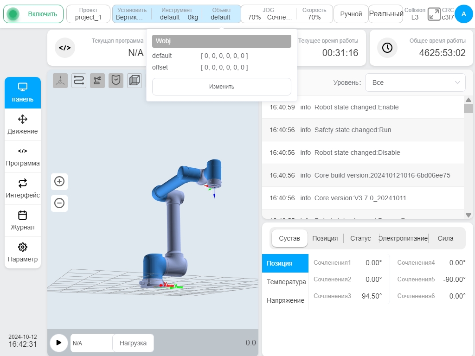Expand to fullscreen with the arrows icon
Image resolution: width=475 pixels, height=356 pixels.
pyautogui.click(x=434, y=14)
